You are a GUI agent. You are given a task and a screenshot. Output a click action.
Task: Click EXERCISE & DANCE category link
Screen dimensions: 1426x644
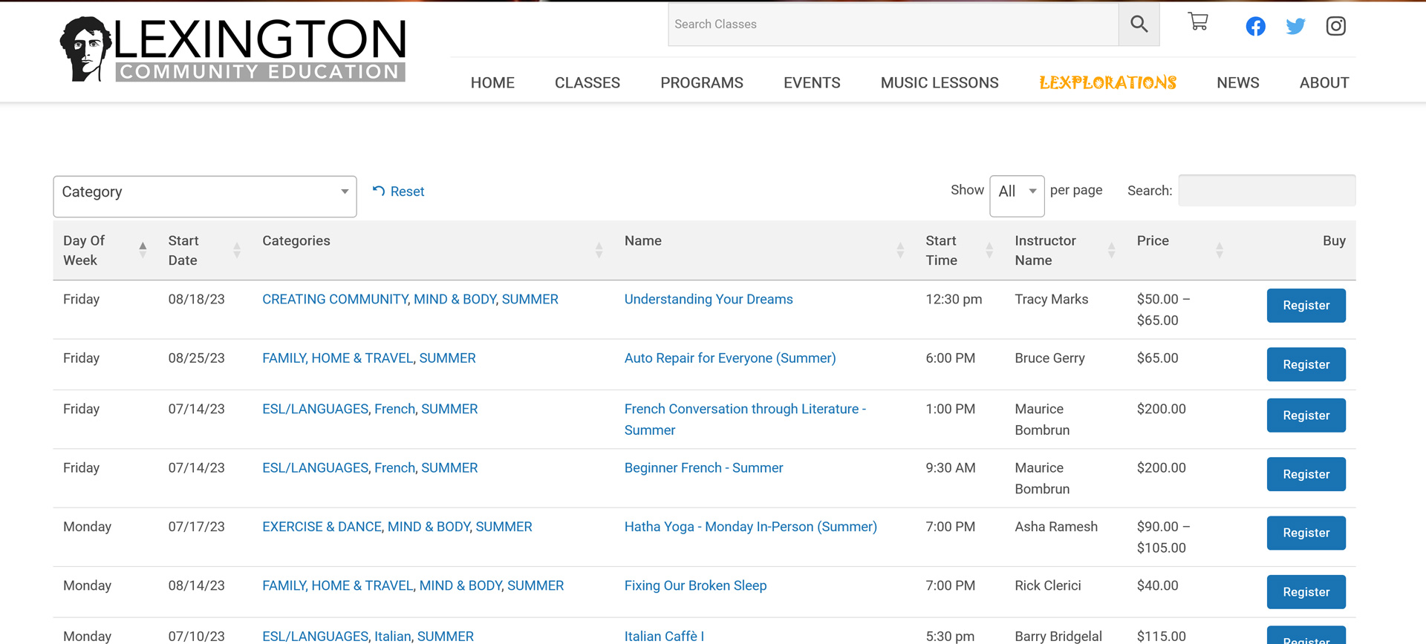322,527
